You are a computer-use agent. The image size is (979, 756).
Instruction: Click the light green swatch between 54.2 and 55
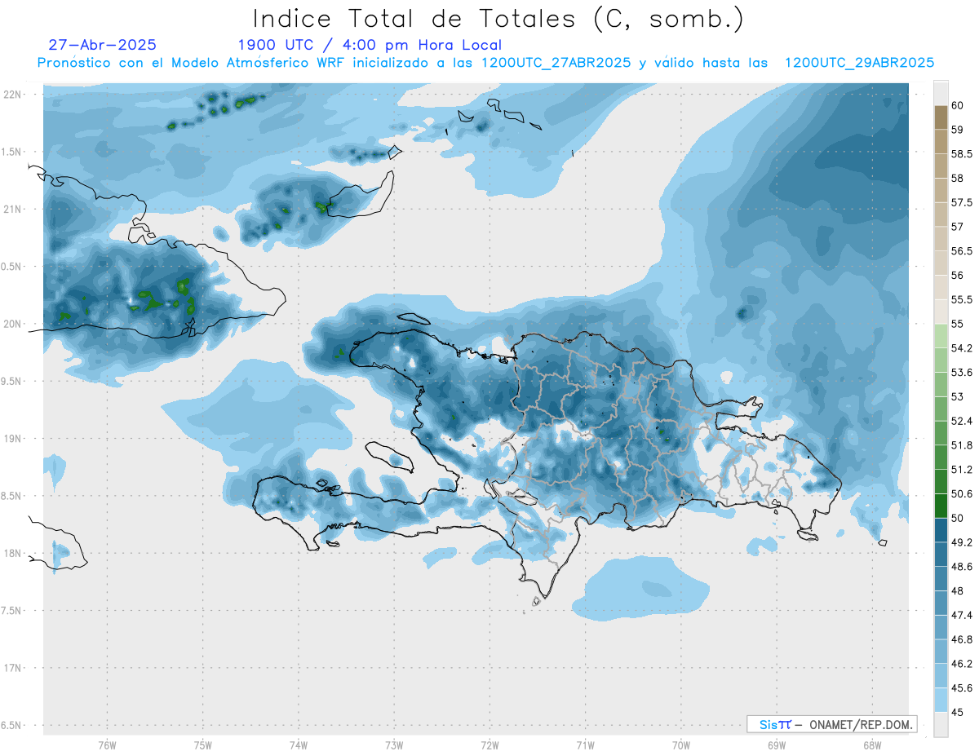pos(941,336)
